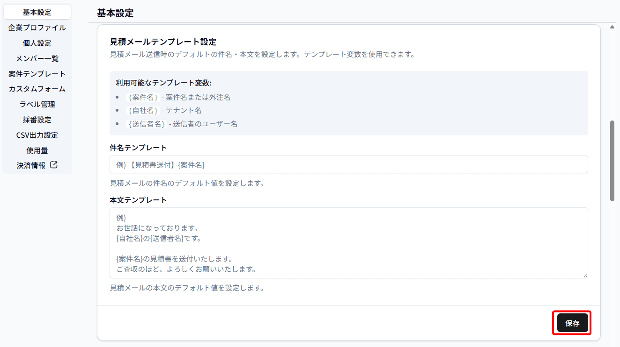Click the scrollbar up arrow

point(612,27)
